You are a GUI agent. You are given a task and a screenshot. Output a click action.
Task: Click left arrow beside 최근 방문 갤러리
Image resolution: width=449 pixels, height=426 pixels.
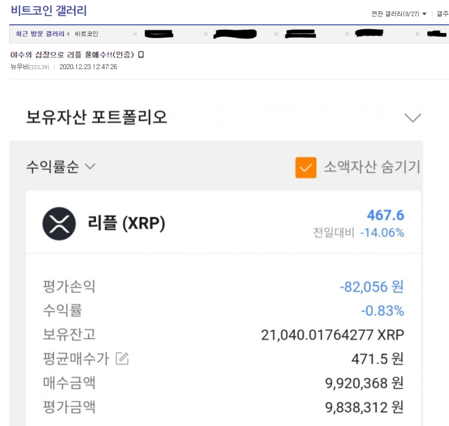click(x=68, y=34)
